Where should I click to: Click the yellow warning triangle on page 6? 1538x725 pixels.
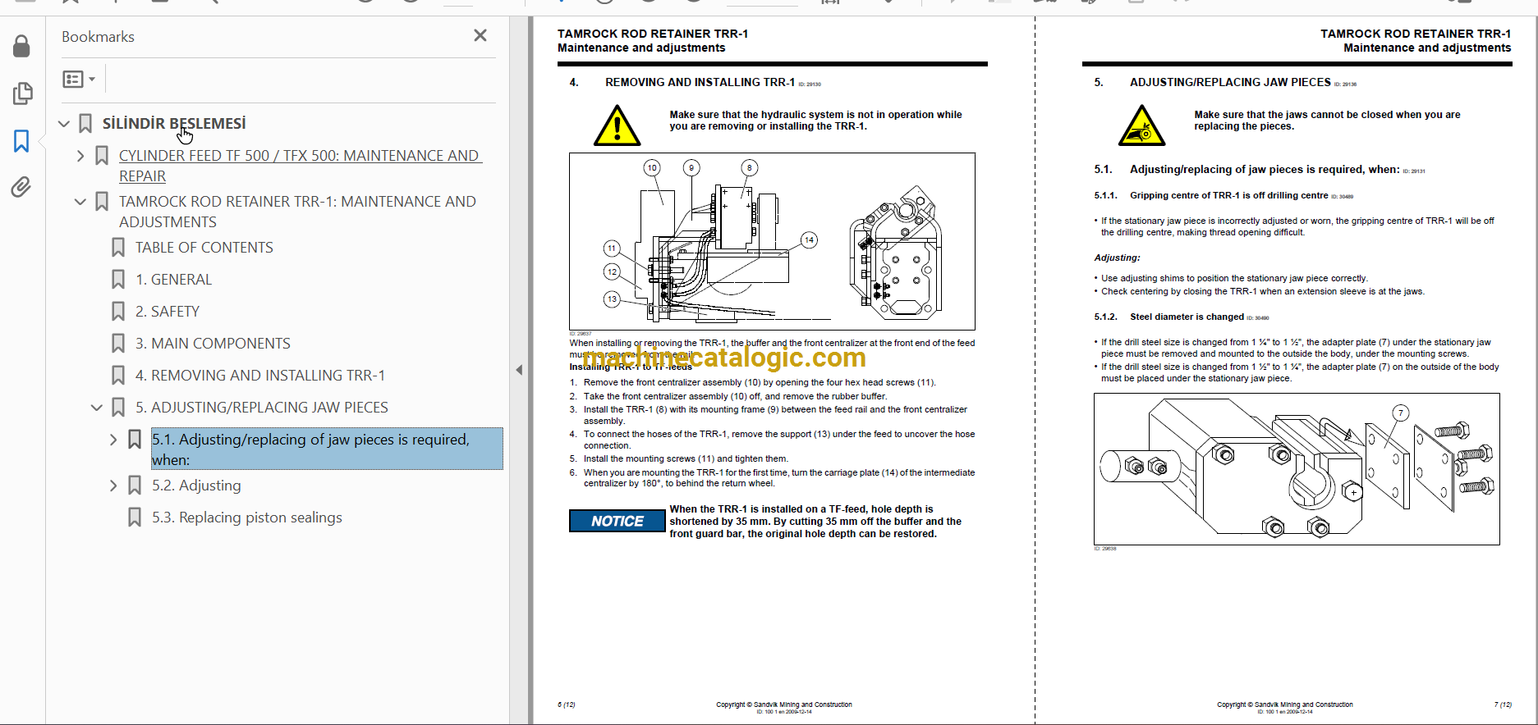pyautogui.click(x=617, y=125)
